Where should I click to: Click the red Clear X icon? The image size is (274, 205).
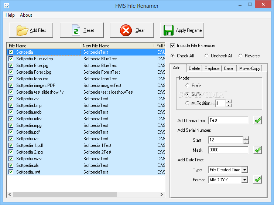click(126, 30)
